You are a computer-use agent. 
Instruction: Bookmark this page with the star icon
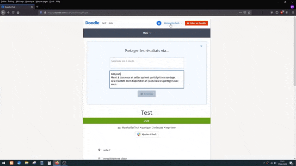tap(249, 12)
